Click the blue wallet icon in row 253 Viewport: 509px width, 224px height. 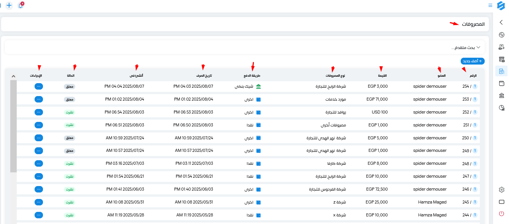click(x=259, y=99)
